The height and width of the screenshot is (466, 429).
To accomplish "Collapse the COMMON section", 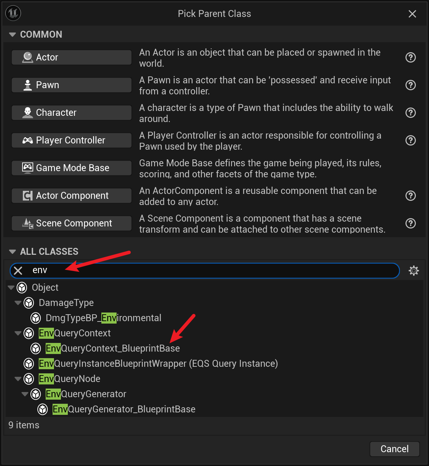I will click(12, 35).
